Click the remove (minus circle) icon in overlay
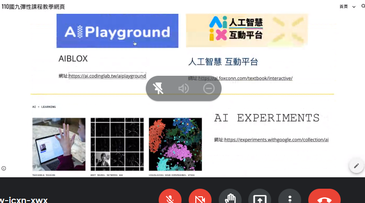This screenshot has height=203, width=365. tap(209, 89)
